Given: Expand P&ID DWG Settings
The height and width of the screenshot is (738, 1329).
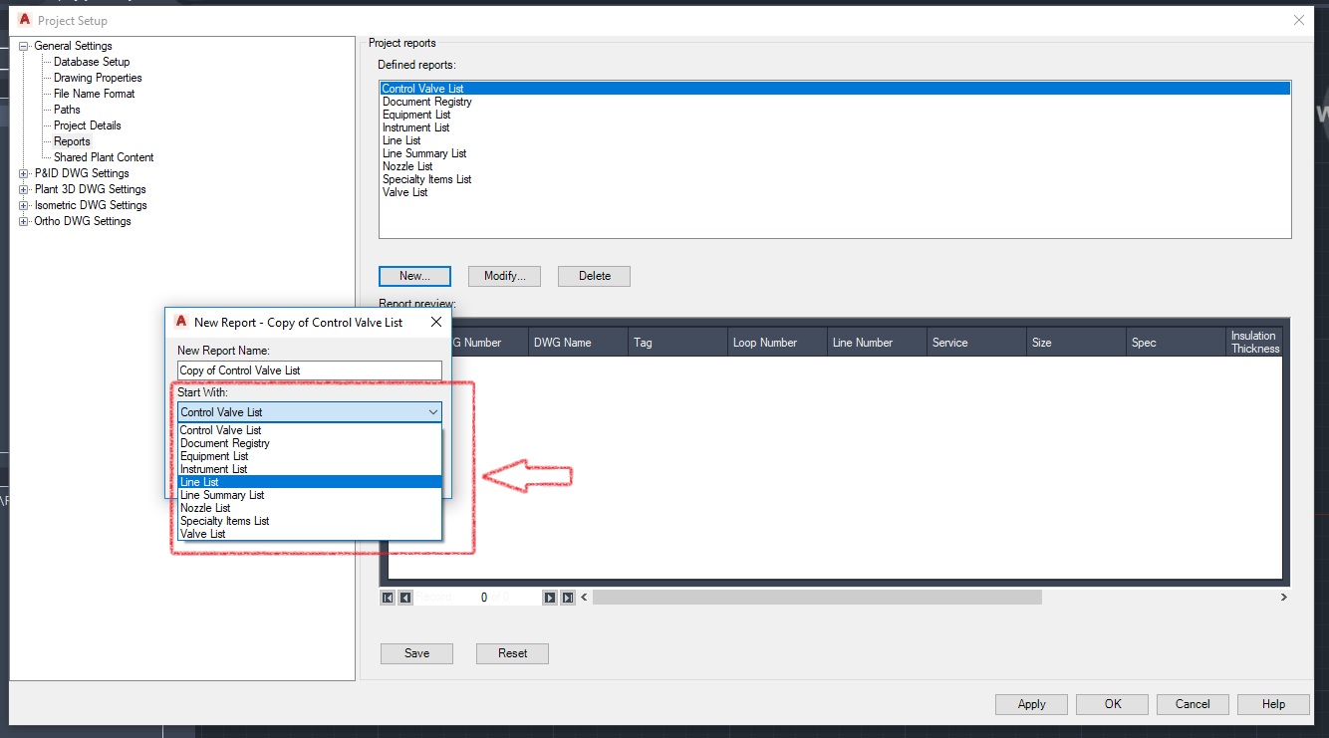Looking at the screenshot, I should coord(22,172).
